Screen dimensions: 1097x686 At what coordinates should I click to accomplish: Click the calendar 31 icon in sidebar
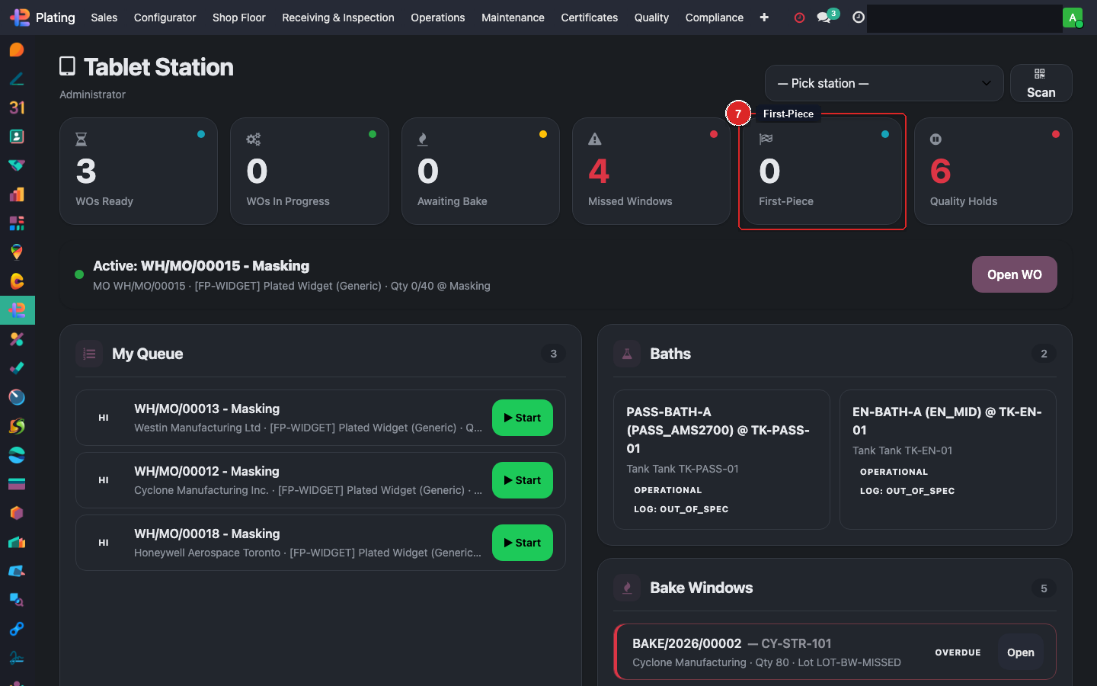[x=17, y=107]
